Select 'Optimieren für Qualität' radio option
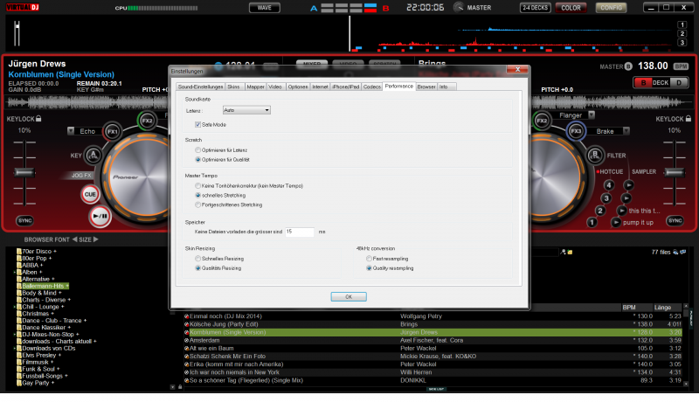Viewport: 699px width, 402px height. click(197, 160)
